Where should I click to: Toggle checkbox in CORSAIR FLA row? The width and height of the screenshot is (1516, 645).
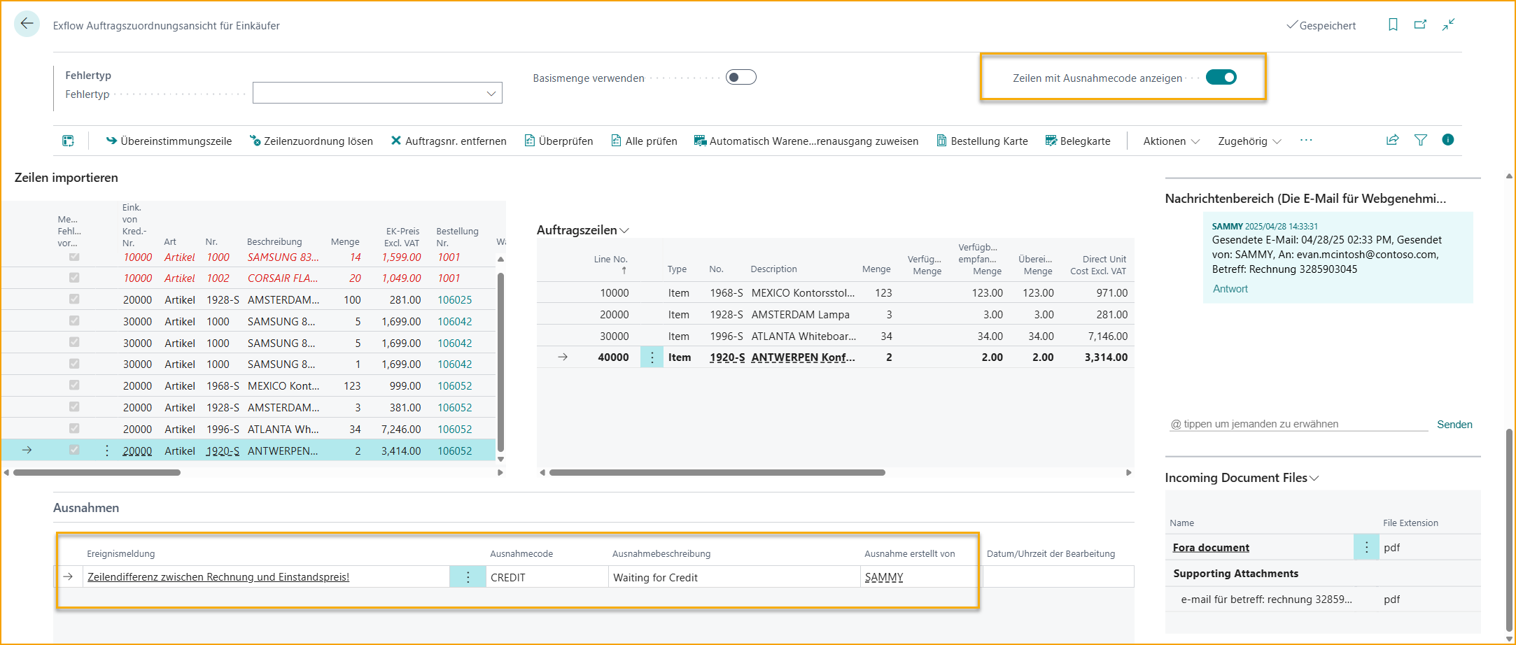coord(74,278)
